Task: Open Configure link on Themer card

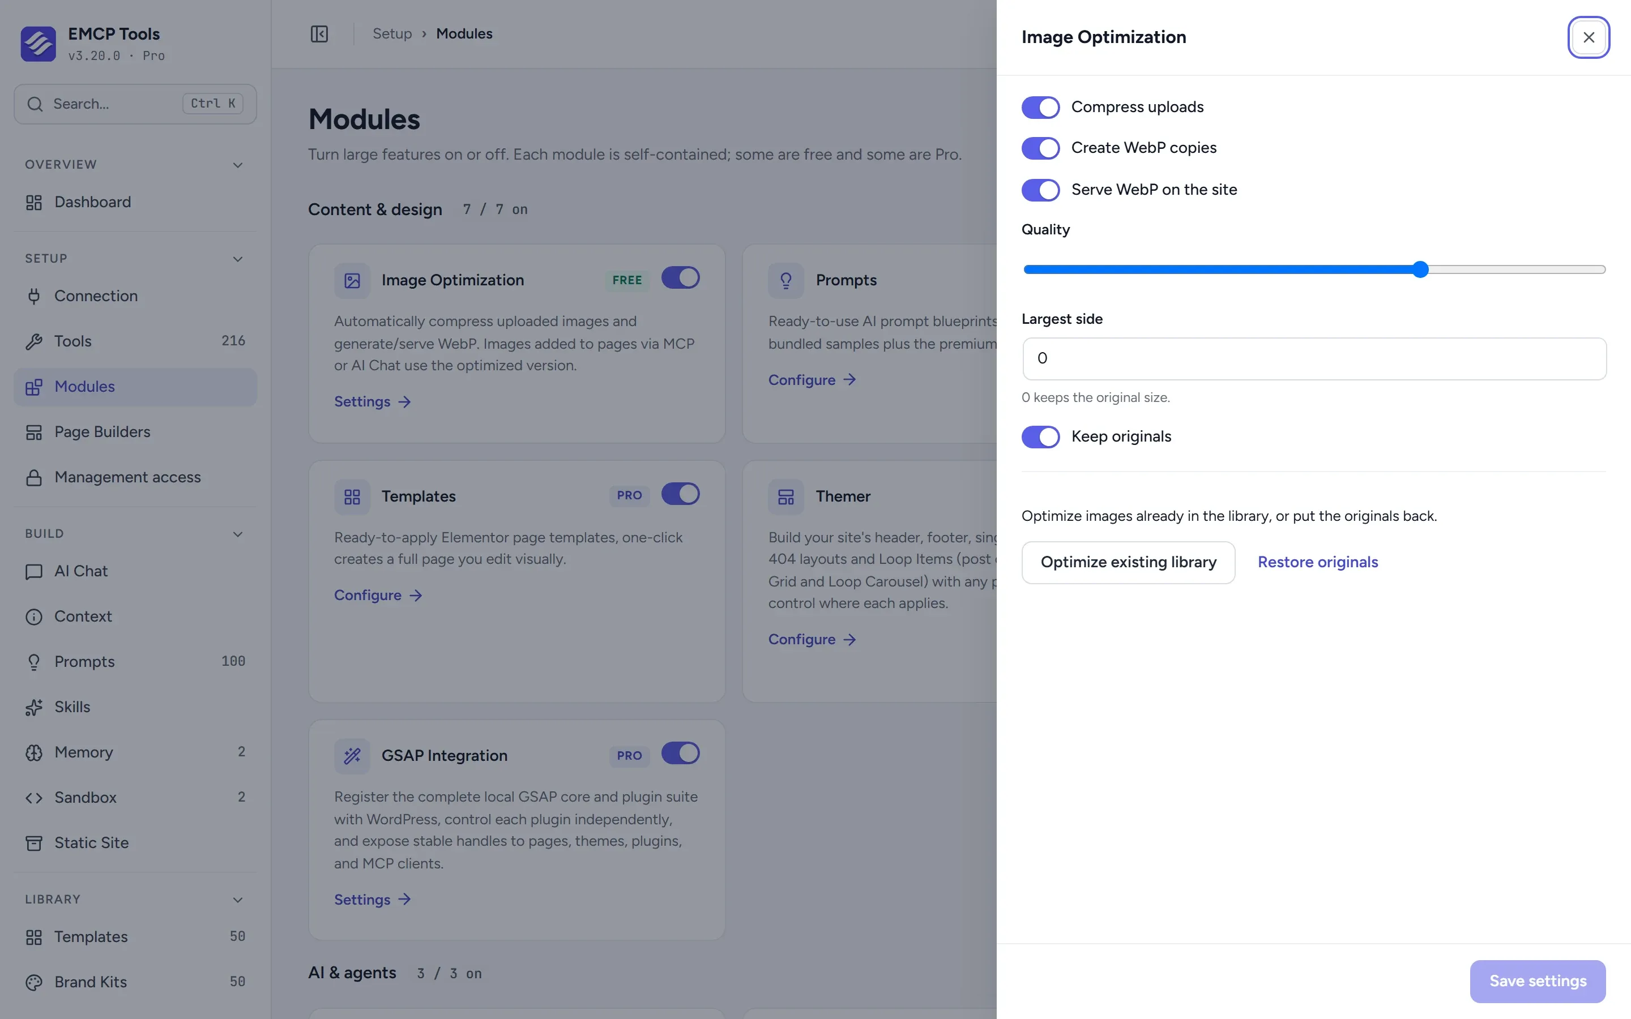Action: [x=812, y=640]
